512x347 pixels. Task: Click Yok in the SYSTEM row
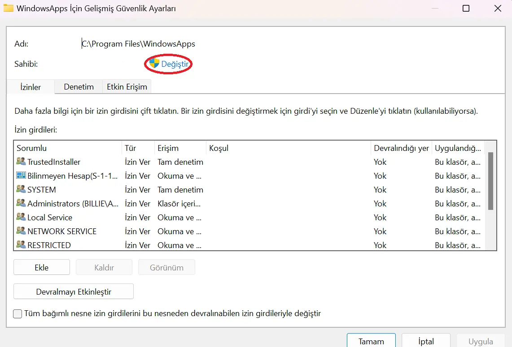coord(380,190)
